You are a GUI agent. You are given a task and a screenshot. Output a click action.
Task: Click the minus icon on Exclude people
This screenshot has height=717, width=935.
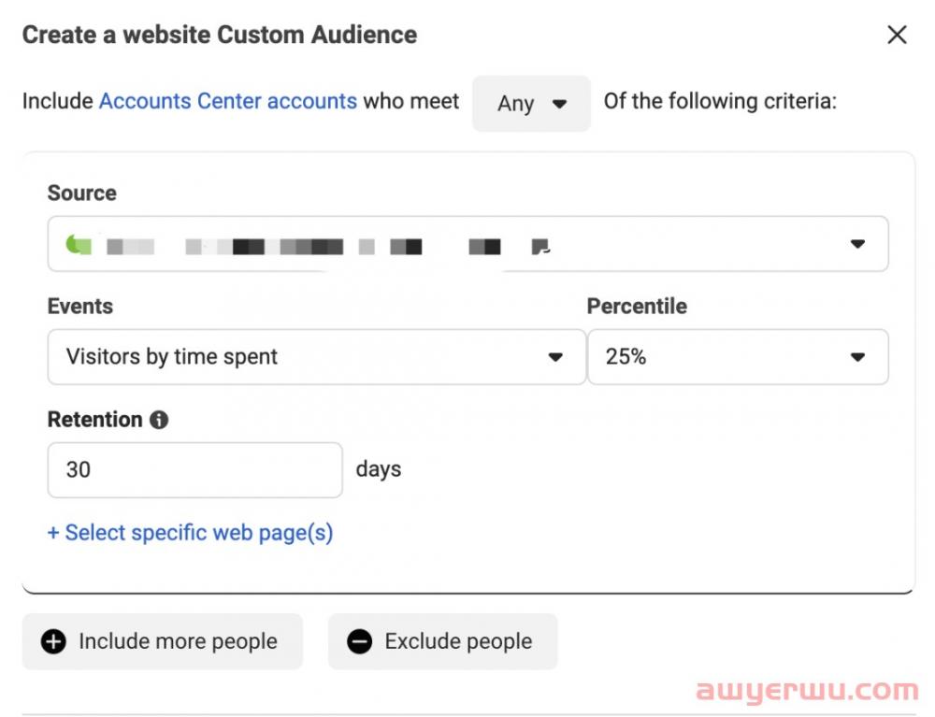click(x=359, y=641)
